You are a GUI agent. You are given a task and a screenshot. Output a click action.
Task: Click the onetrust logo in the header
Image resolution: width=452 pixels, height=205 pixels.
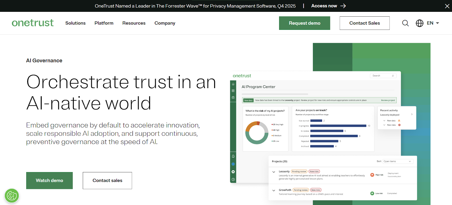pos(32,23)
